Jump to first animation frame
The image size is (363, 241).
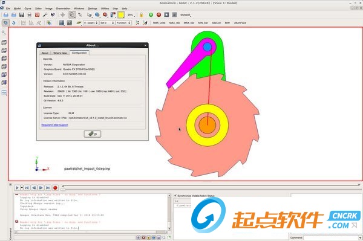(27, 188)
